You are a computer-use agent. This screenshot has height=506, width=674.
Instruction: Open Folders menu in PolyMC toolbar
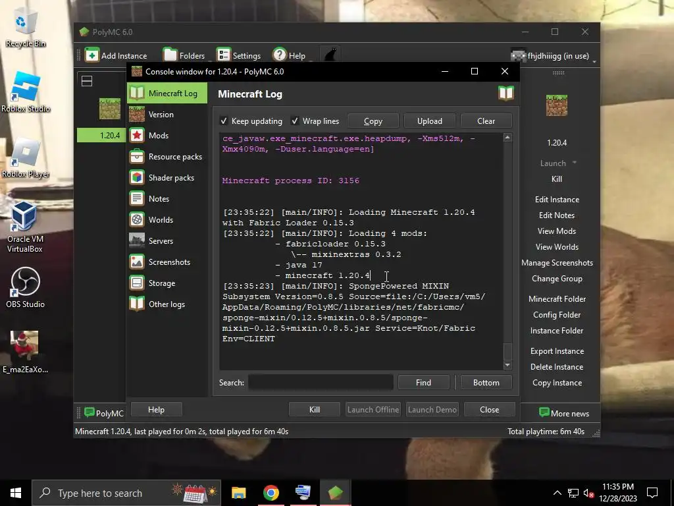[x=184, y=55]
